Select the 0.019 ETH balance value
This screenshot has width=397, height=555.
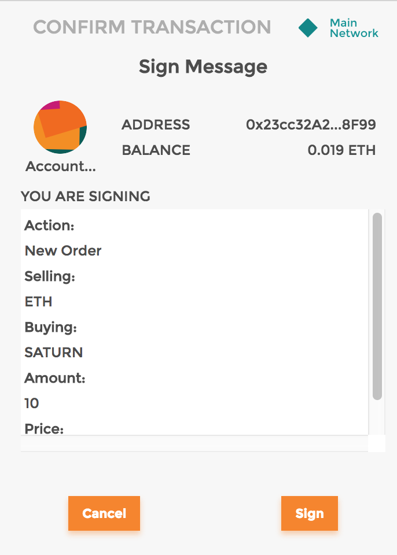[x=341, y=150]
